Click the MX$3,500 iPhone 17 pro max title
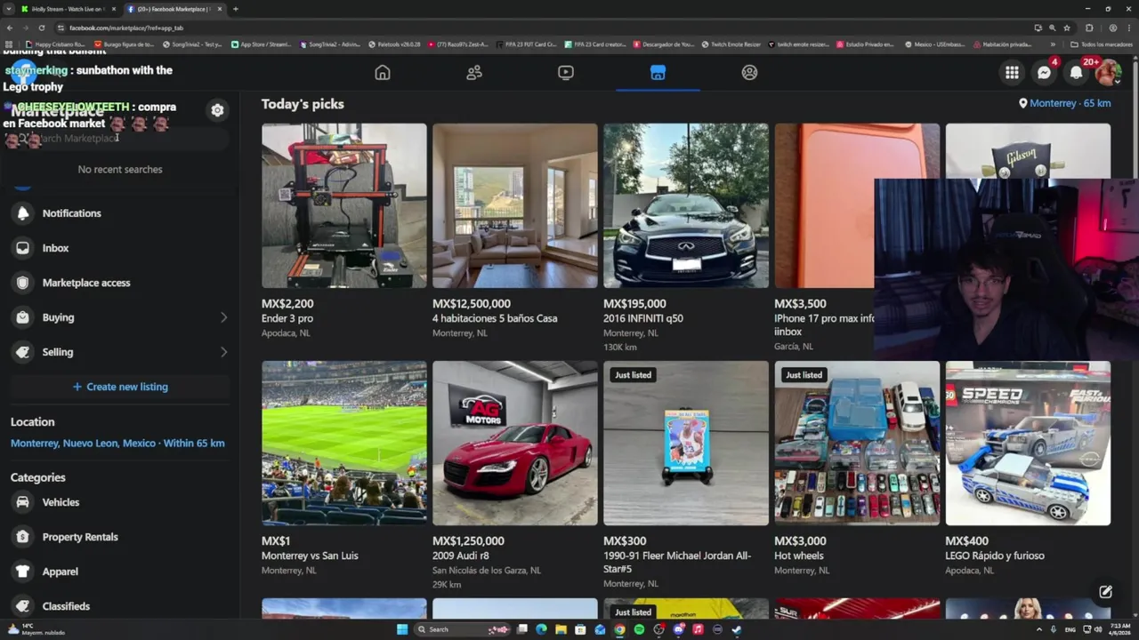Screen dimensions: 1139x640 coord(824,324)
